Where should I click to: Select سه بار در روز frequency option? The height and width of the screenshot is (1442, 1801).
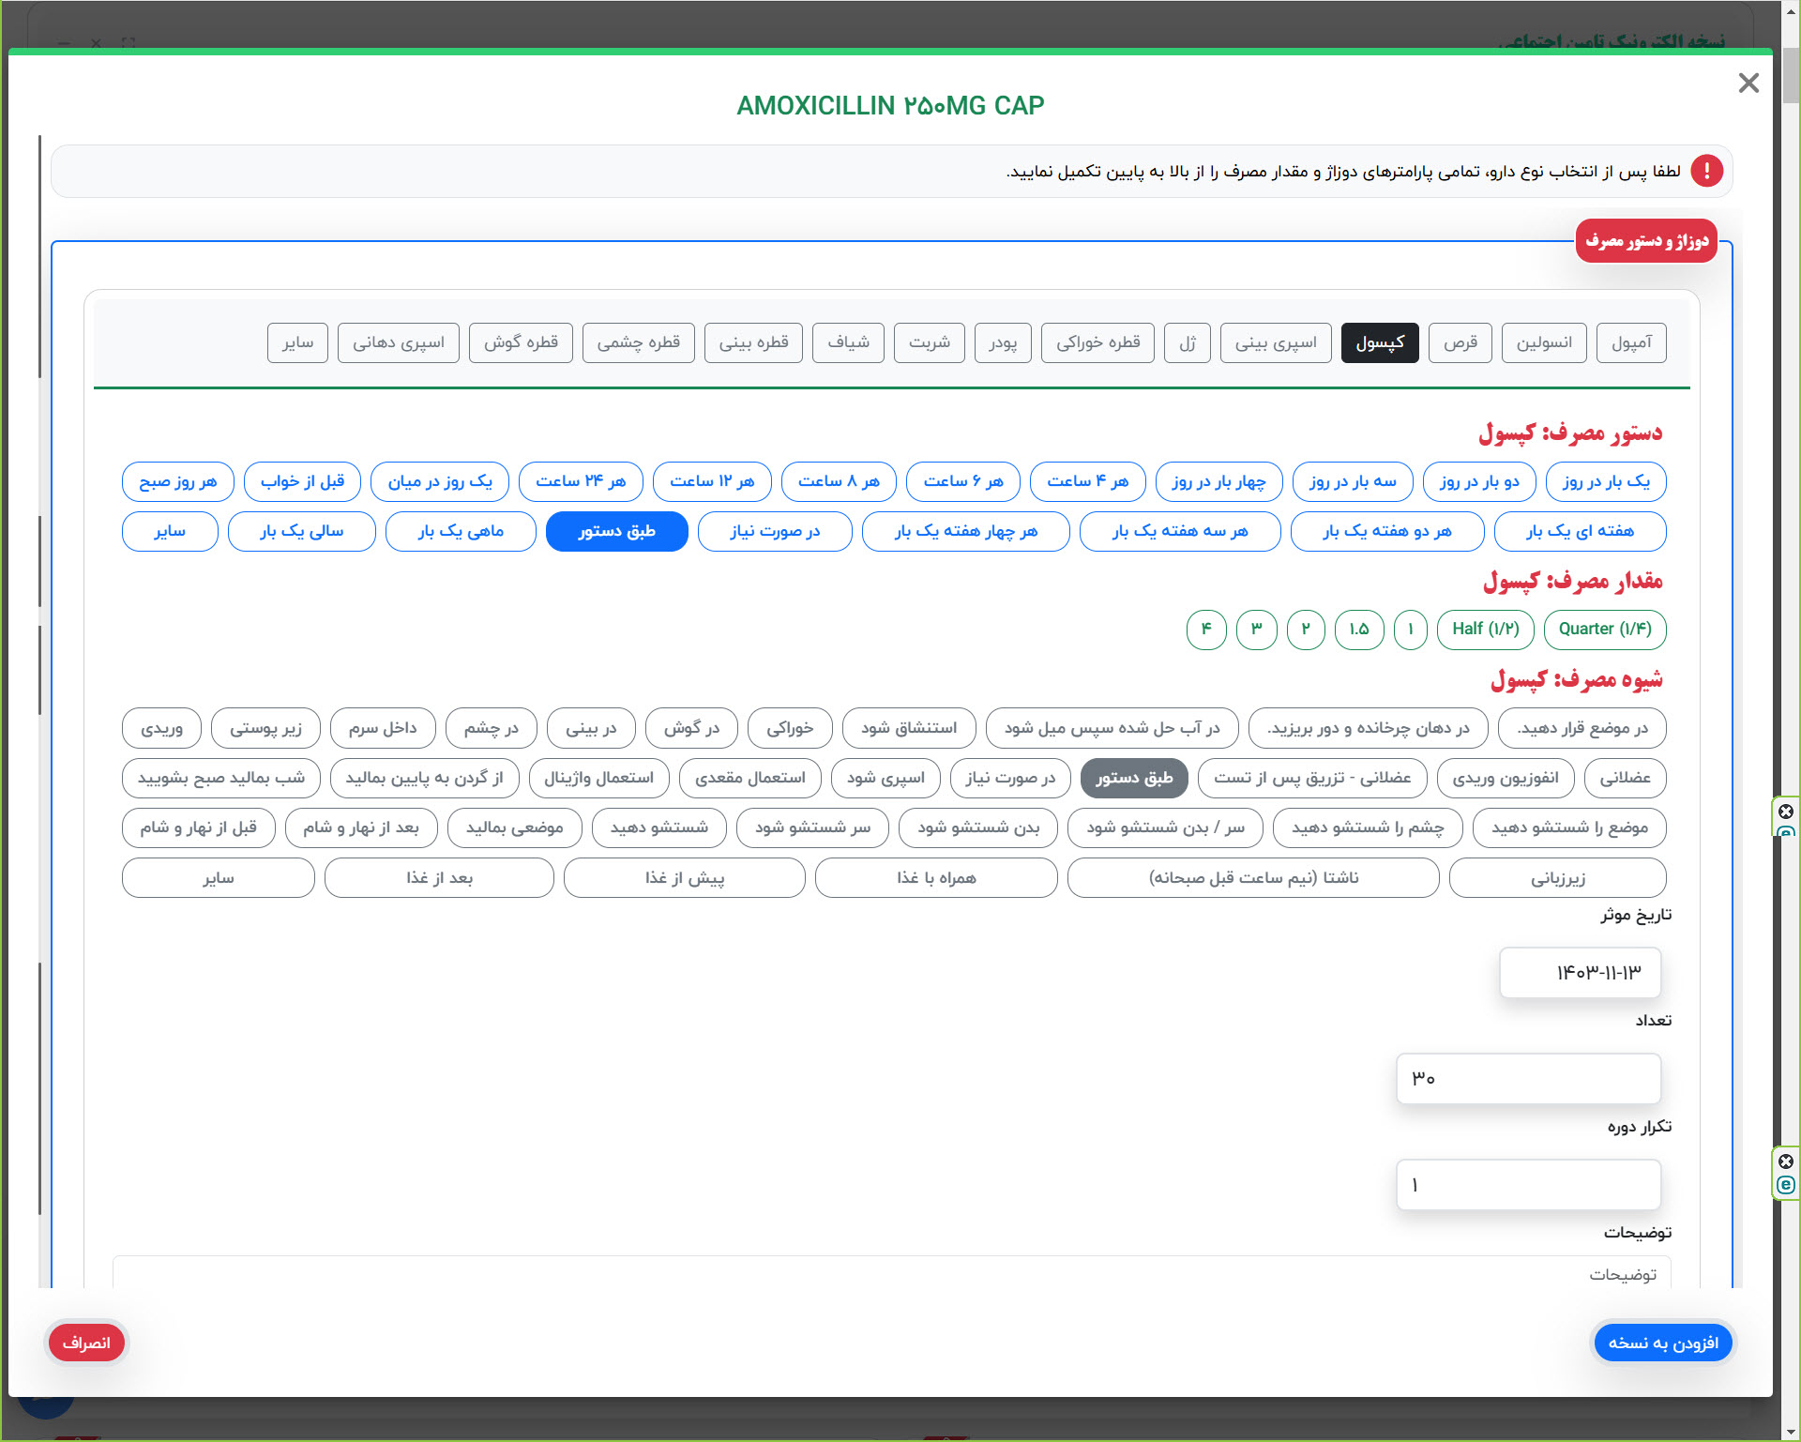pos(1352,481)
